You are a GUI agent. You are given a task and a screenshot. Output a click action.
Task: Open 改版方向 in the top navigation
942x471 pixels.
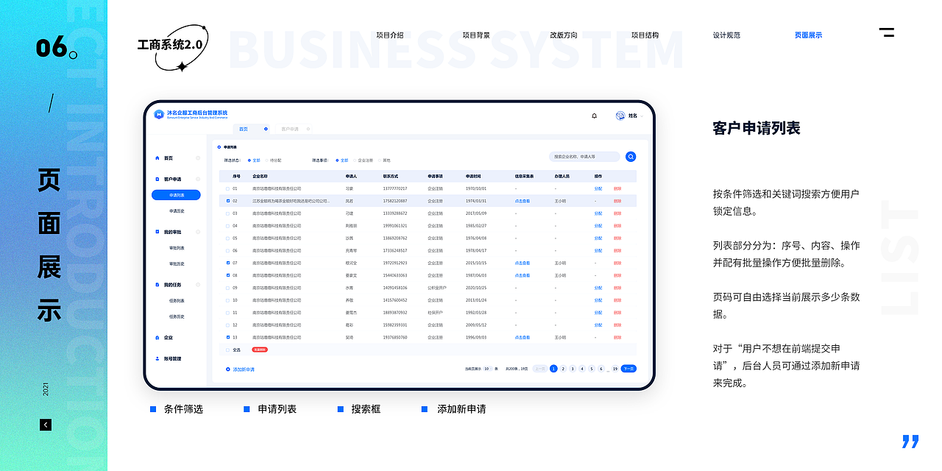click(x=564, y=35)
